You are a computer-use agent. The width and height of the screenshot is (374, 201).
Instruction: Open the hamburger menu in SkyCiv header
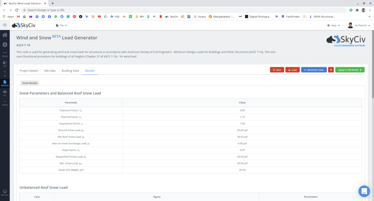pyautogui.click(x=5, y=25)
